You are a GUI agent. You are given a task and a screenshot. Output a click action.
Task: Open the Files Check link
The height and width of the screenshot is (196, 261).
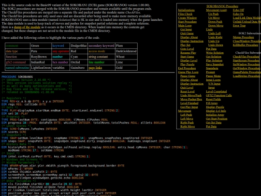pos(185,14)
